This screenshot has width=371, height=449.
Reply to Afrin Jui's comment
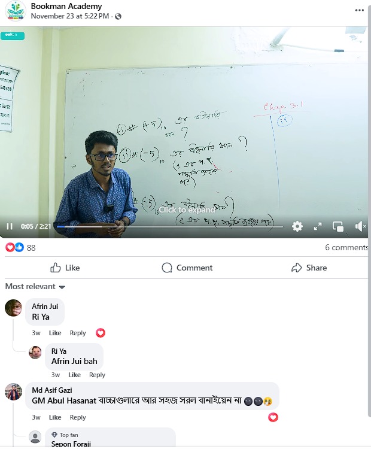pos(78,333)
